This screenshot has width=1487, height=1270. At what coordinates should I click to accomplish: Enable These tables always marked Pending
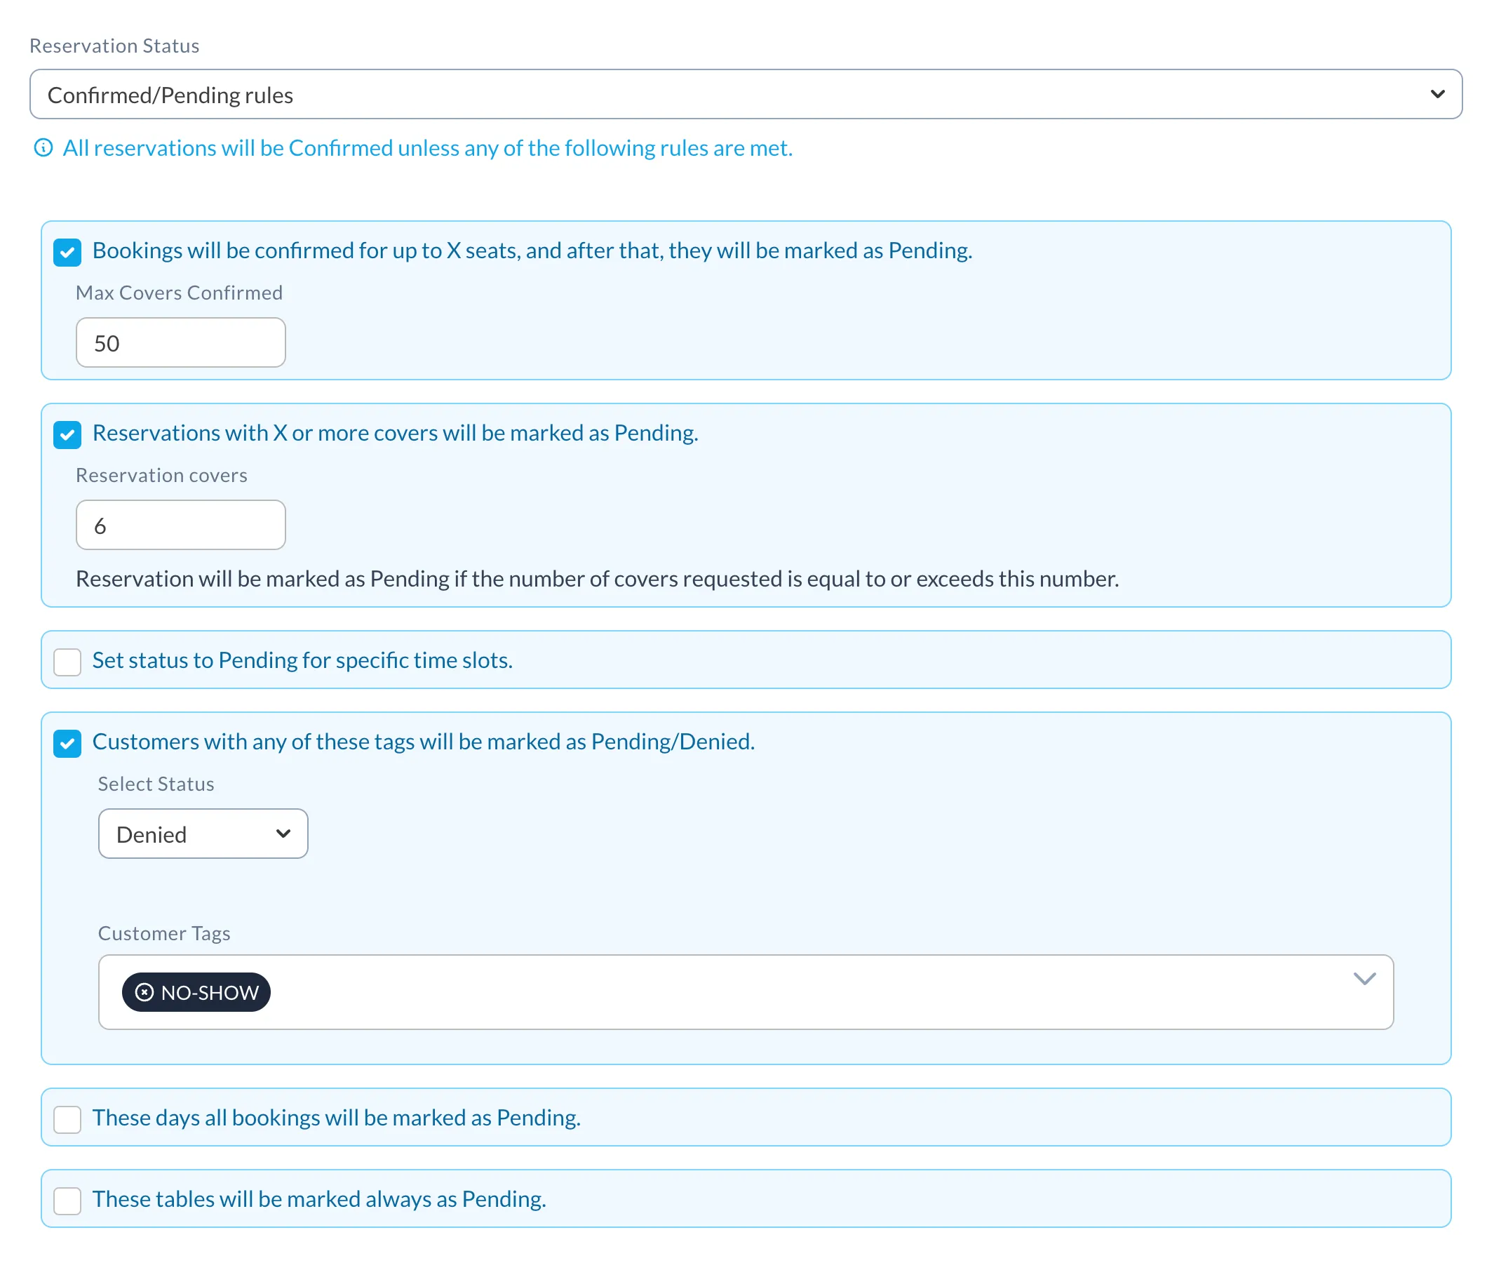[x=67, y=1201]
